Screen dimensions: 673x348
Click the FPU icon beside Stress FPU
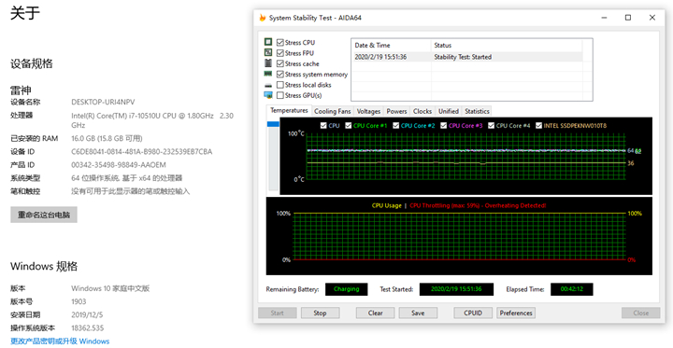[x=268, y=53]
